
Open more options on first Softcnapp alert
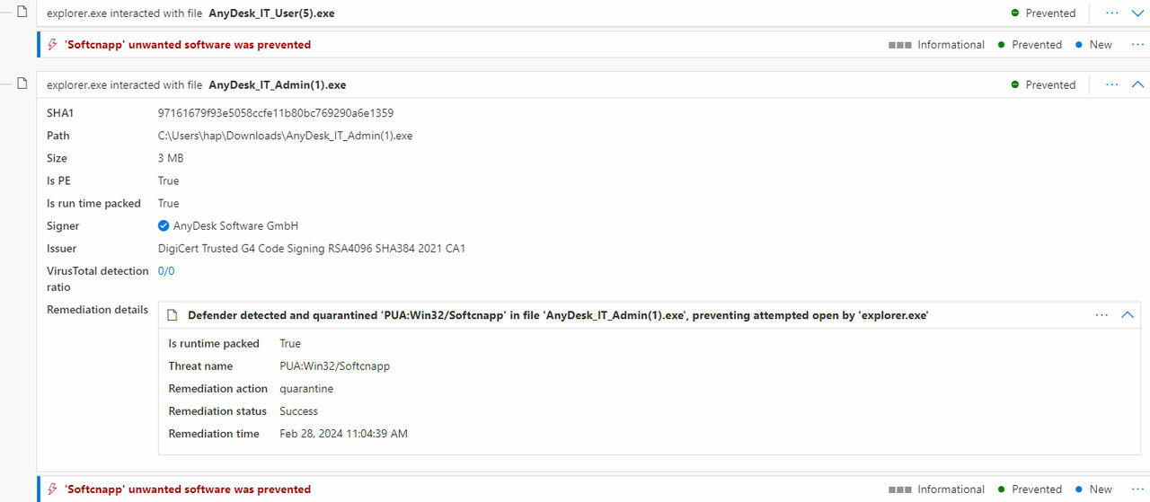point(1138,45)
